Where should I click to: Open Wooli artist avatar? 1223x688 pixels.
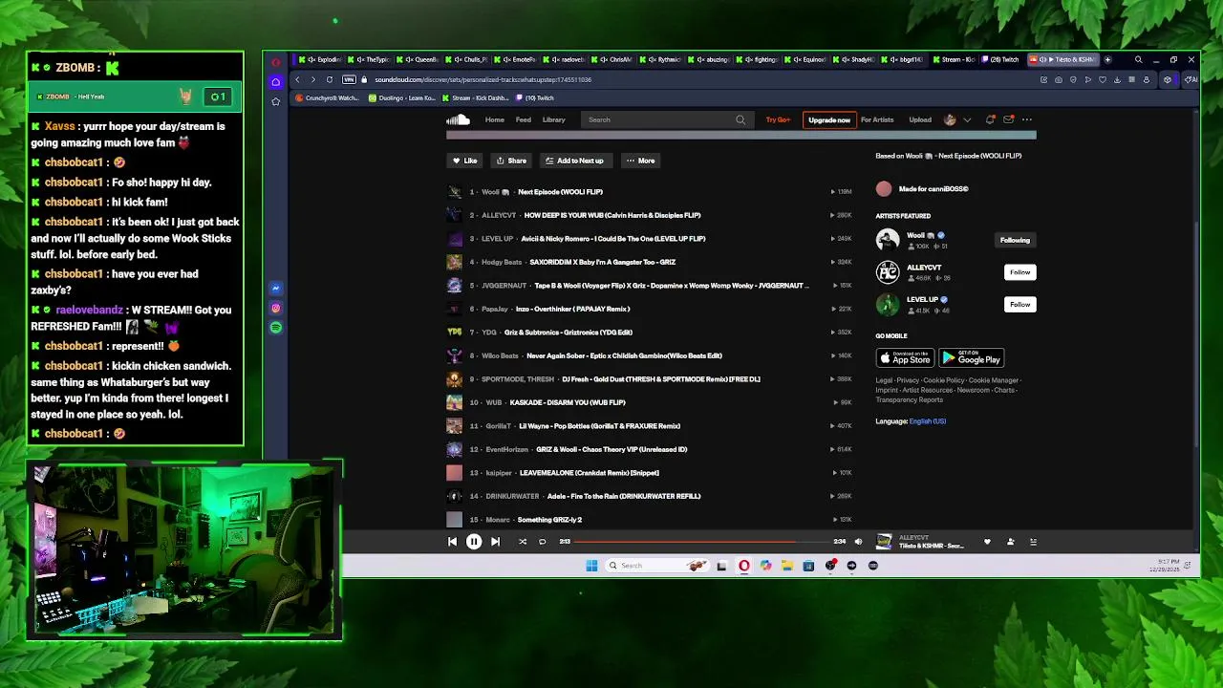point(888,239)
